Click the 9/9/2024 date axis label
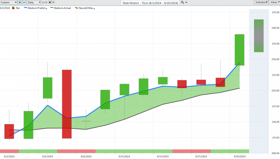The image size is (280, 159). click(x=86, y=157)
